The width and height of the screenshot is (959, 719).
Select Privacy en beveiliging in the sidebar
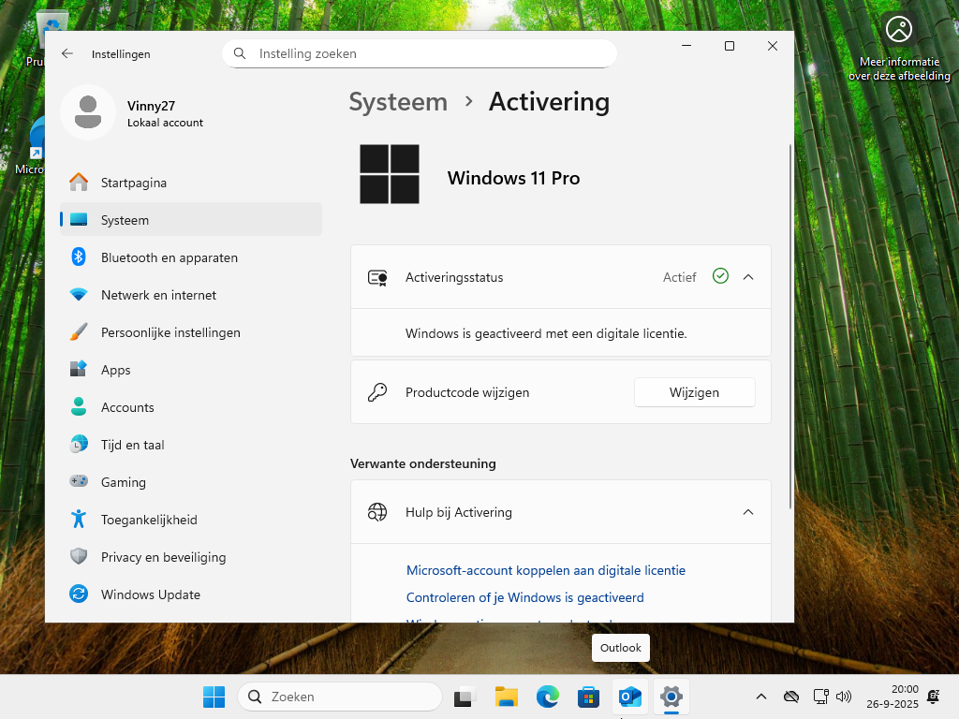click(191, 557)
